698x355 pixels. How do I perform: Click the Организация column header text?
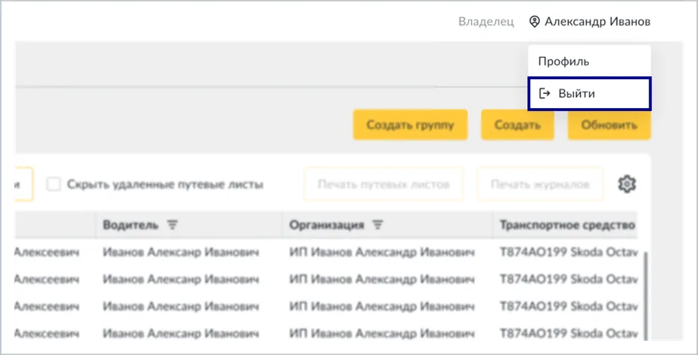326,225
